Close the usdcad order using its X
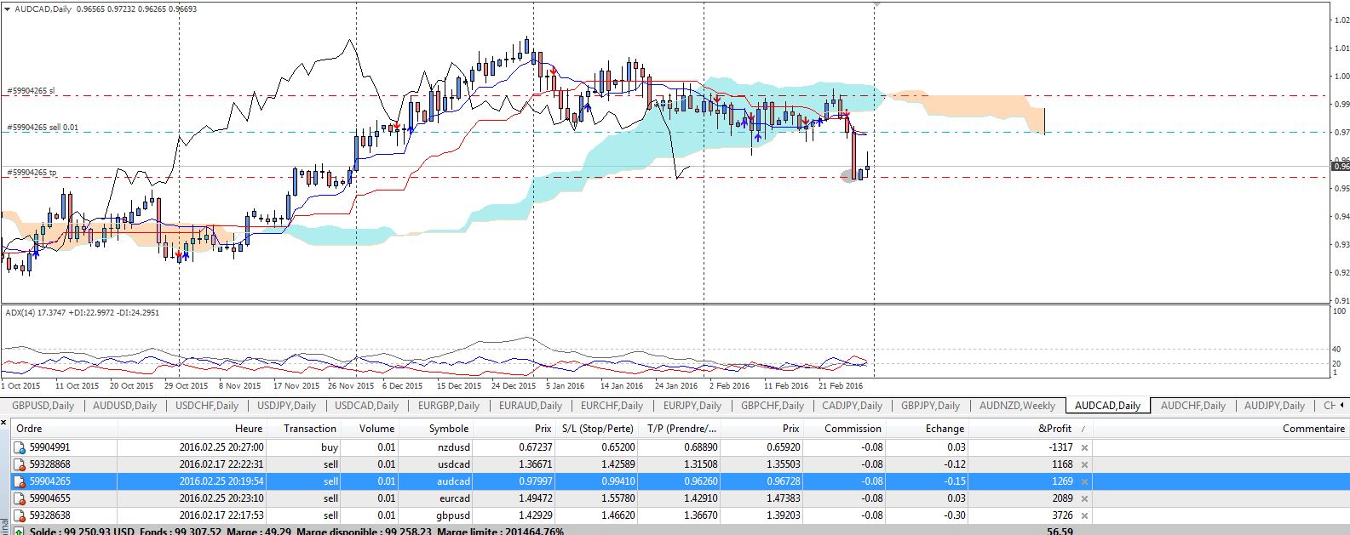1350x535 pixels. click(1084, 464)
